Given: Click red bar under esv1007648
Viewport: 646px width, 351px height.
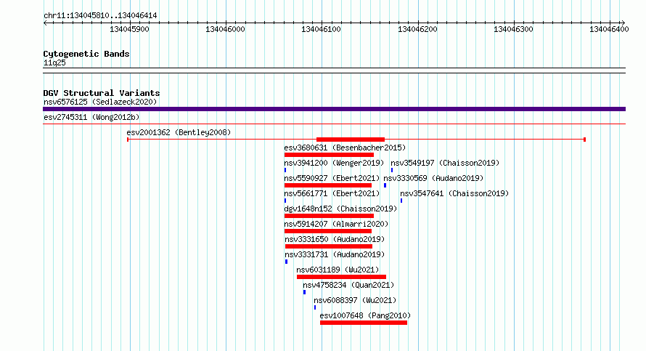Looking at the screenshot, I should (364, 323).
